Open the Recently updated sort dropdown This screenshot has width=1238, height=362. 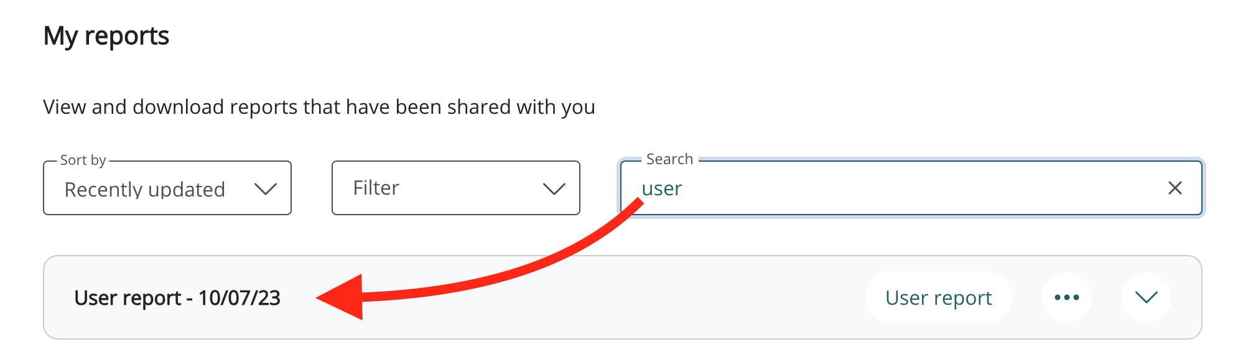click(x=167, y=188)
